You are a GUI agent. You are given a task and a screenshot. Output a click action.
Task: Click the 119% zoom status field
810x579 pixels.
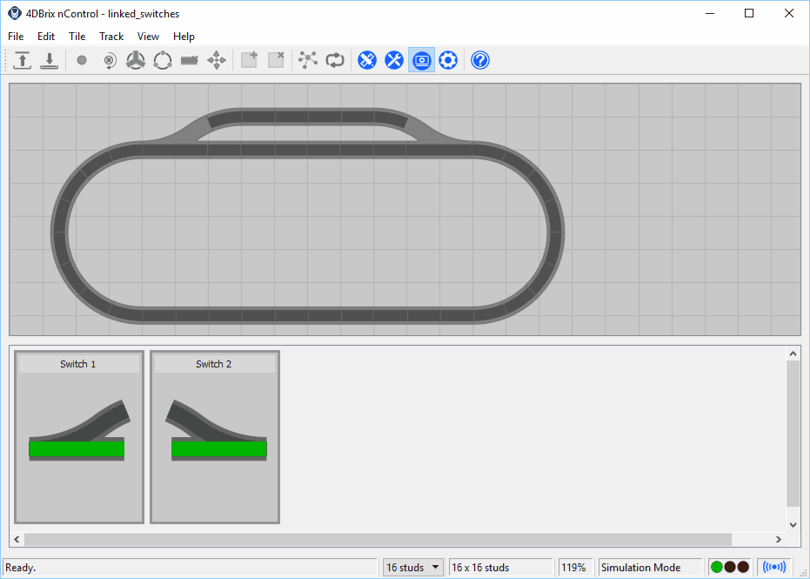pyautogui.click(x=574, y=567)
